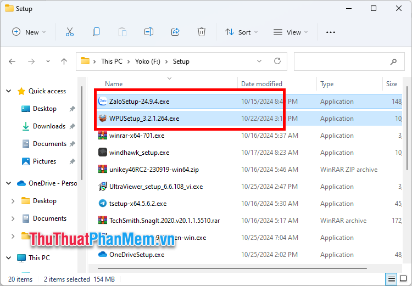Click the Telegram tsetup file icon
The image size is (412, 286).
click(x=103, y=204)
